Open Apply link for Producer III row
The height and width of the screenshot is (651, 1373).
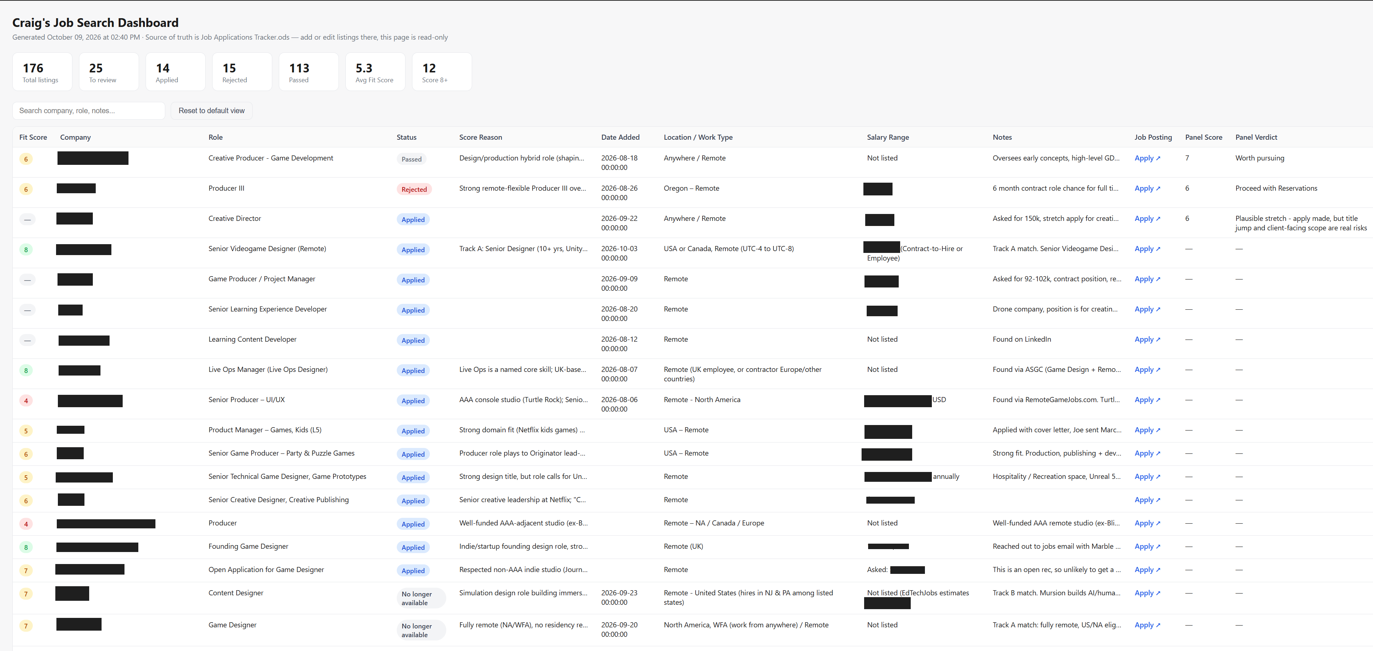click(1147, 188)
